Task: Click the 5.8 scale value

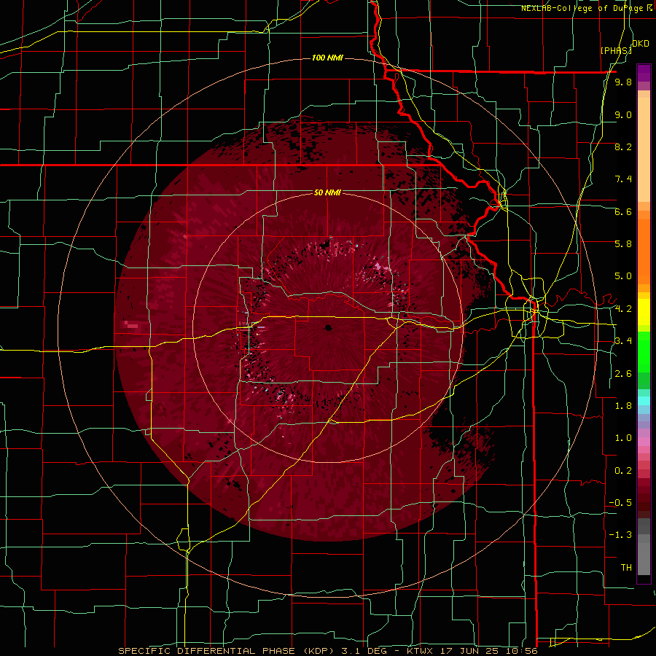Action: (623, 244)
